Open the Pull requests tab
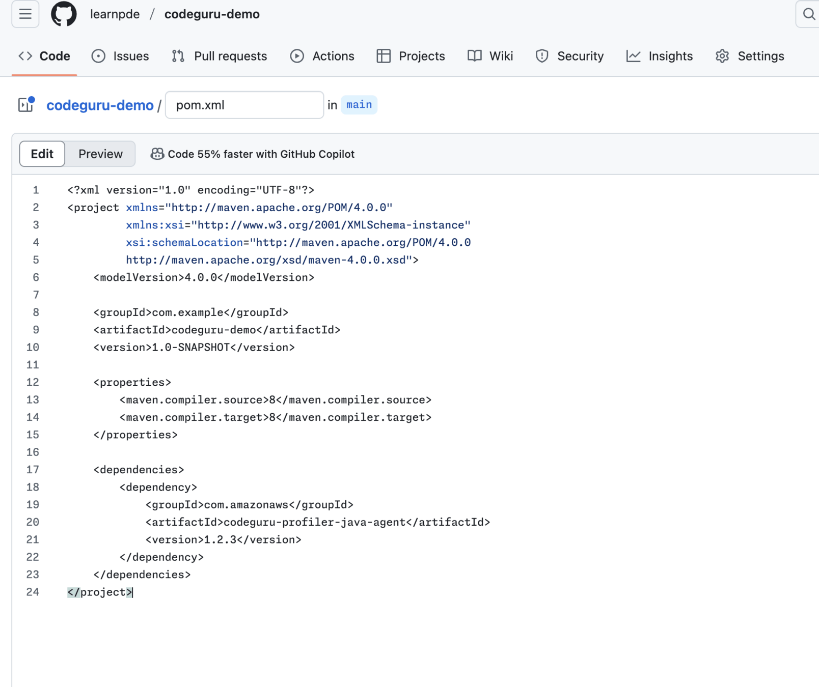Image resolution: width=819 pixels, height=687 pixels. [219, 56]
